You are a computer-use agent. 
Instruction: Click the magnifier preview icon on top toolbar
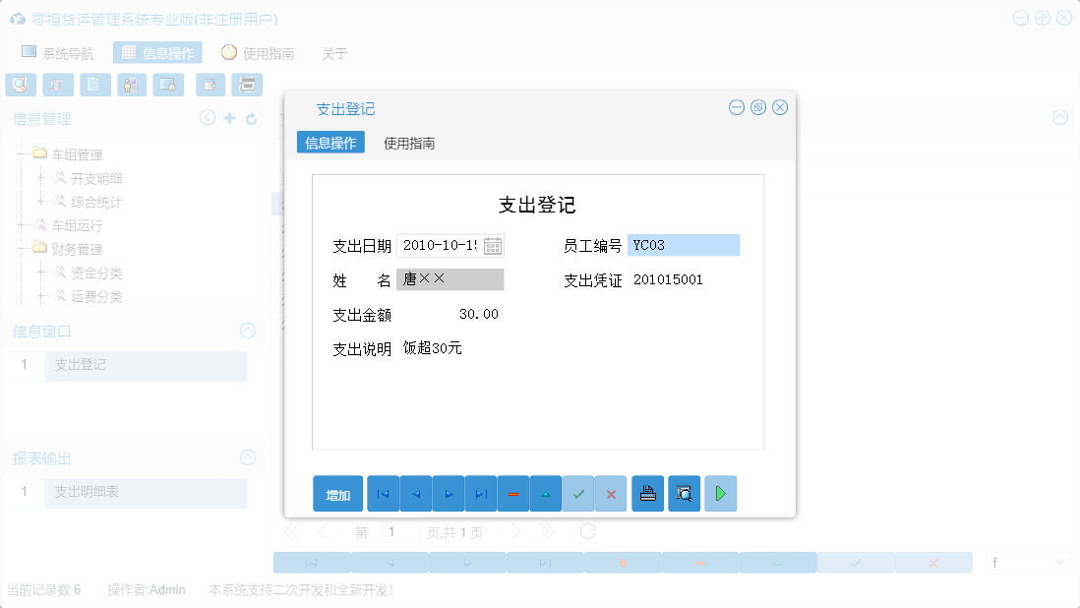(20, 85)
